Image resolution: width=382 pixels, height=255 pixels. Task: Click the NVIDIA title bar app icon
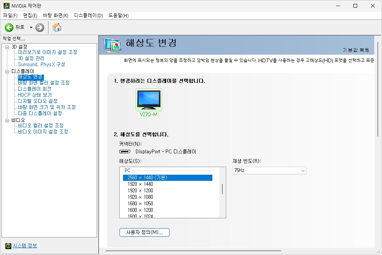(x=6, y=6)
